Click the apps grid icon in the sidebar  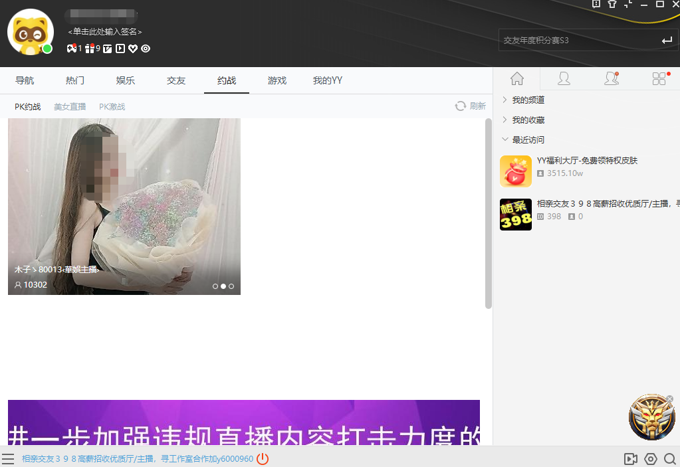pos(657,78)
